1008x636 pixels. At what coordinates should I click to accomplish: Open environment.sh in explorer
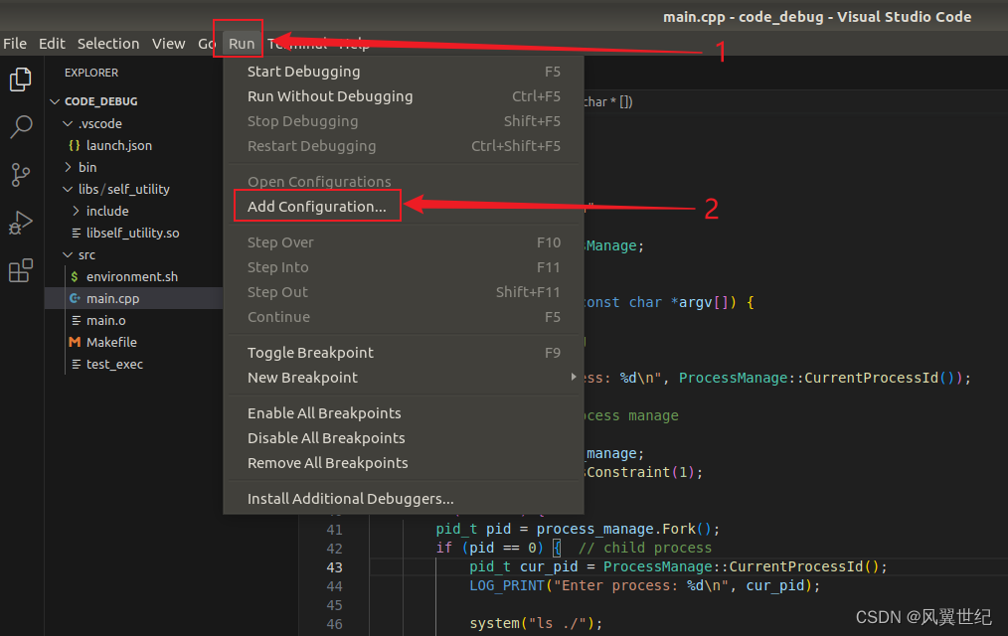click(132, 277)
